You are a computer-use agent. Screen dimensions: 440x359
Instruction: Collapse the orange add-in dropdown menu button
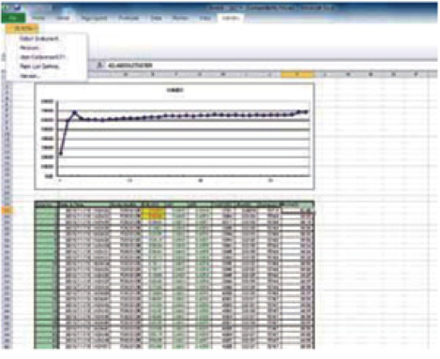[x=22, y=29]
